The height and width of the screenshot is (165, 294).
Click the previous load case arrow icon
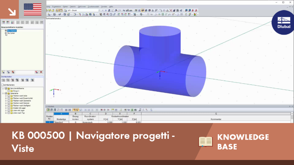(103, 10)
